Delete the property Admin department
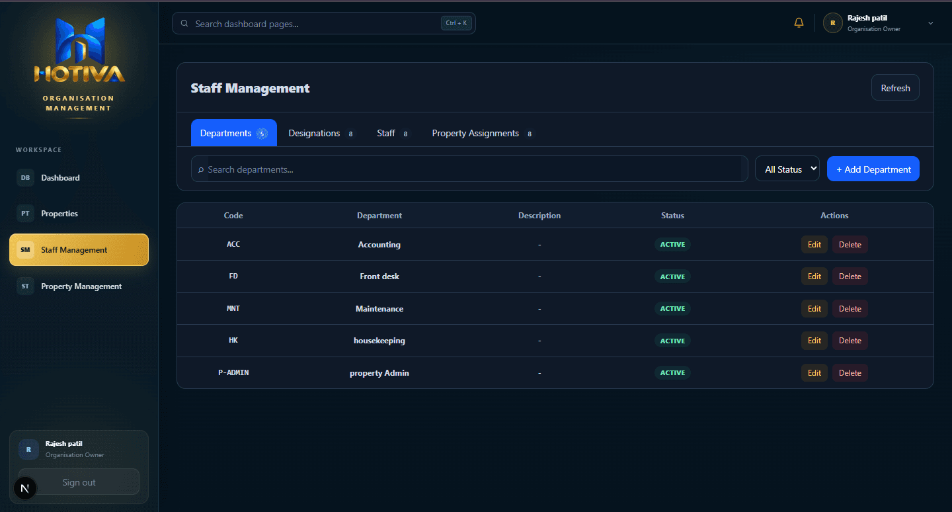 tap(850, 373)
